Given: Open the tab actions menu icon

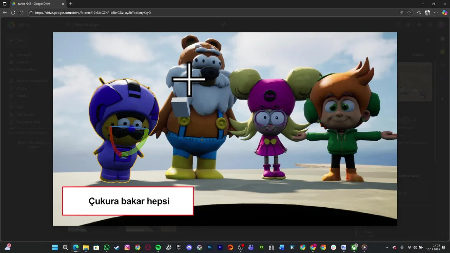Looking at the screenshot, I should (x=5, y=4).
